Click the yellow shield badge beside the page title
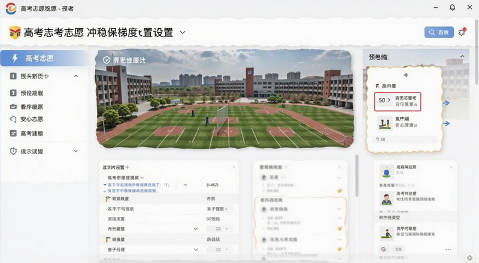479x263 pixels. (x=14, y=32)
